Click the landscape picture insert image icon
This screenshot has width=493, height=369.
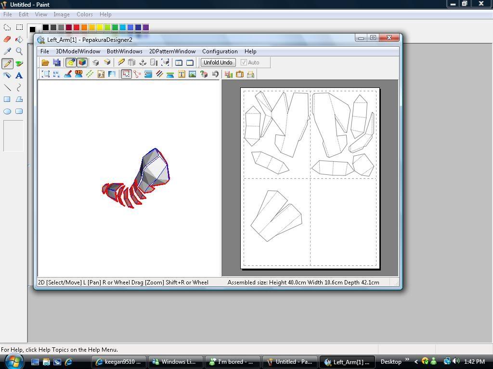tap(193, 74)
